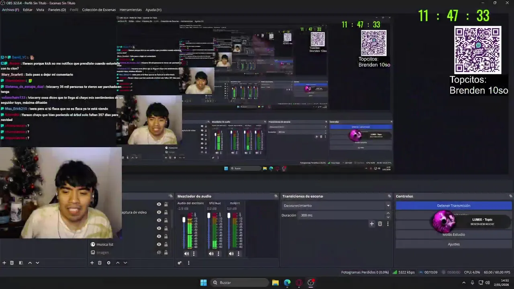Viewport: 514px width, 289px height.
Task: Hide the musica list source
Action: 159,244
